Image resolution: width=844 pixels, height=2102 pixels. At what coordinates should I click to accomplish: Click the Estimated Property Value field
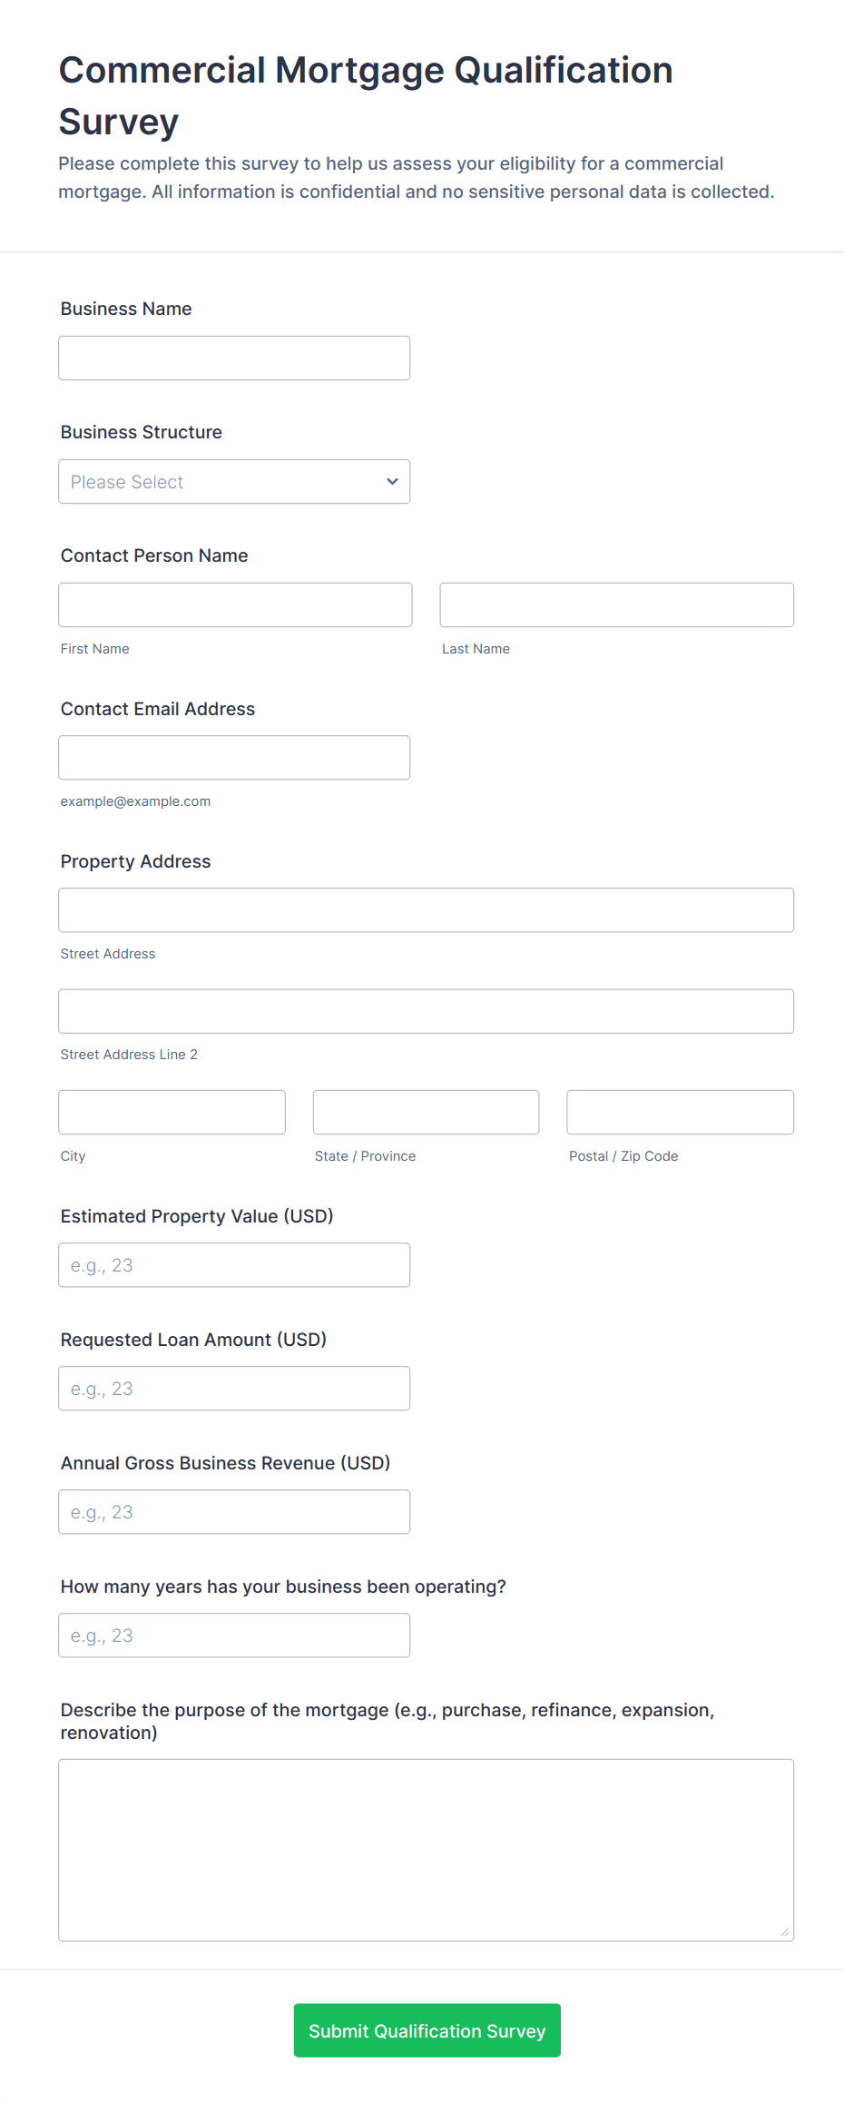tap(234, 1264)
